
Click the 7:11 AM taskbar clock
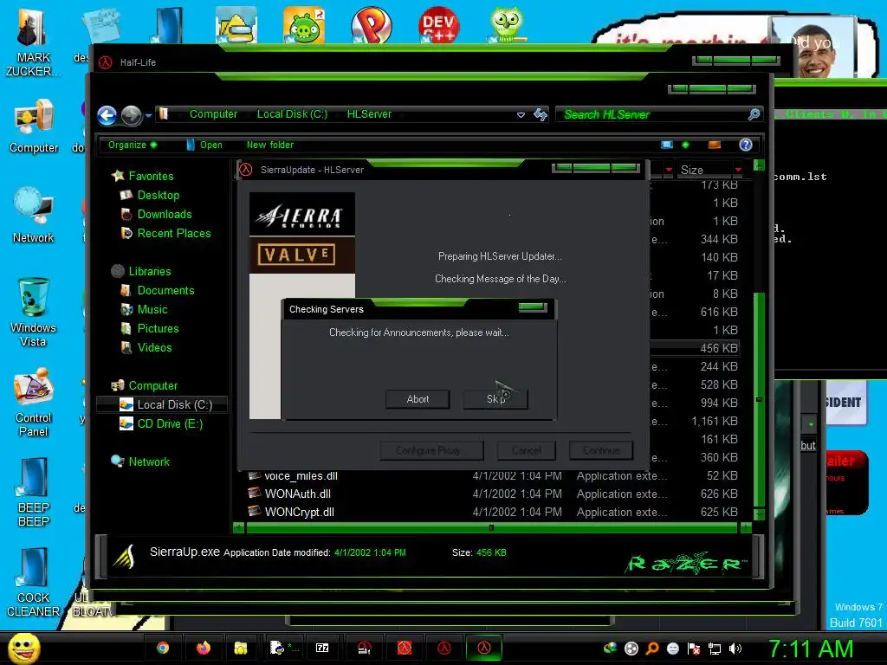point(810,649)
